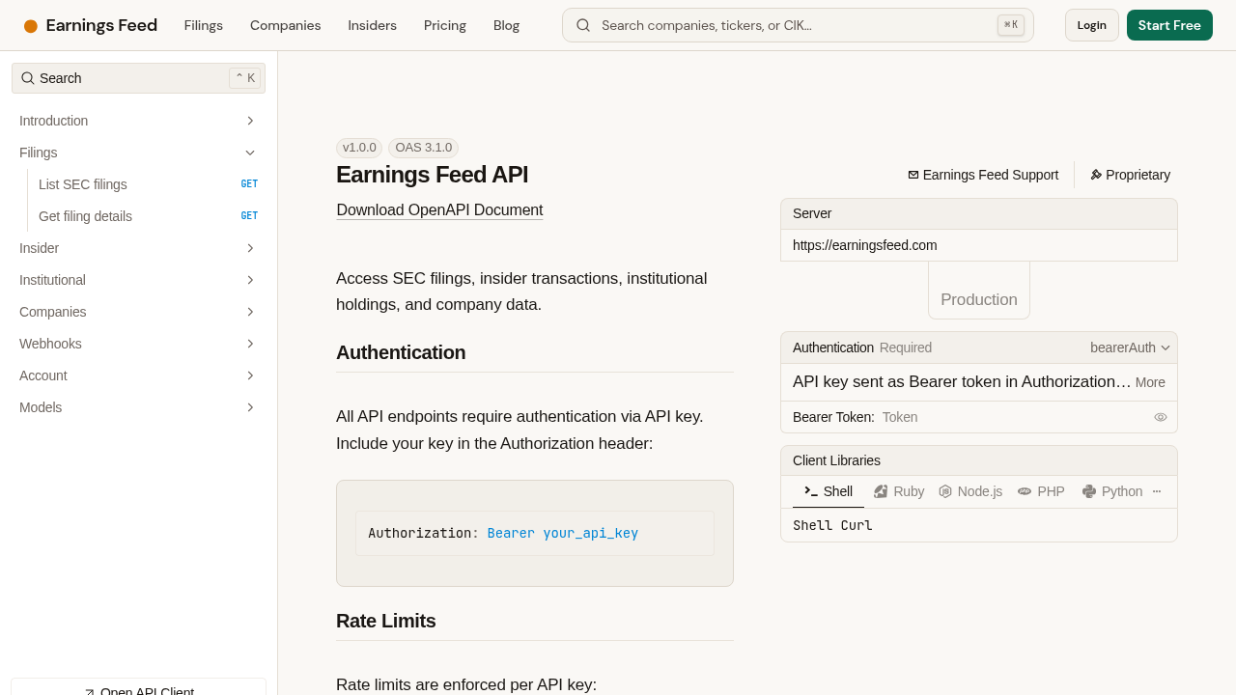Click Download OpenAPI Document link

point(439,210)
